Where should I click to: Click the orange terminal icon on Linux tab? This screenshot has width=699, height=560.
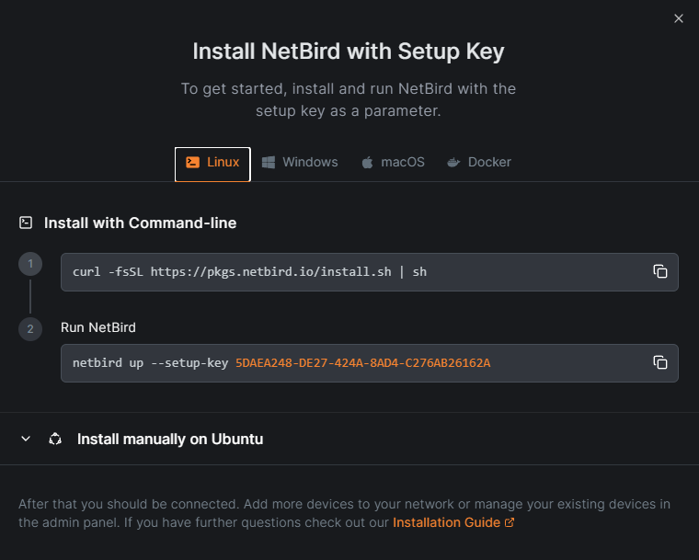click(x=192, y=163)
